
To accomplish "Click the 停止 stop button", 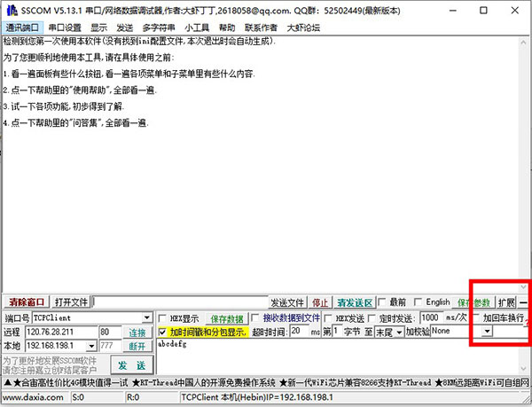I will pyautogui.click(x=320, y=302).
